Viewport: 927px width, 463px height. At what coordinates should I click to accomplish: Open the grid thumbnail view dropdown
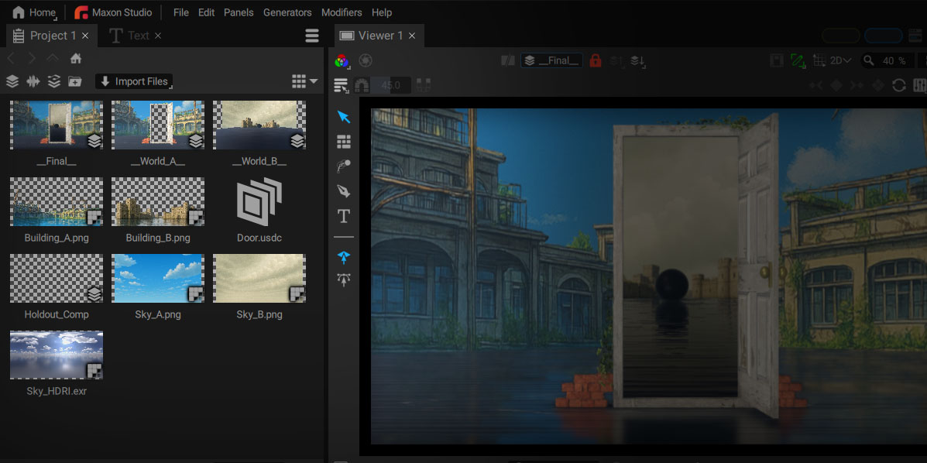click(304, 81)
